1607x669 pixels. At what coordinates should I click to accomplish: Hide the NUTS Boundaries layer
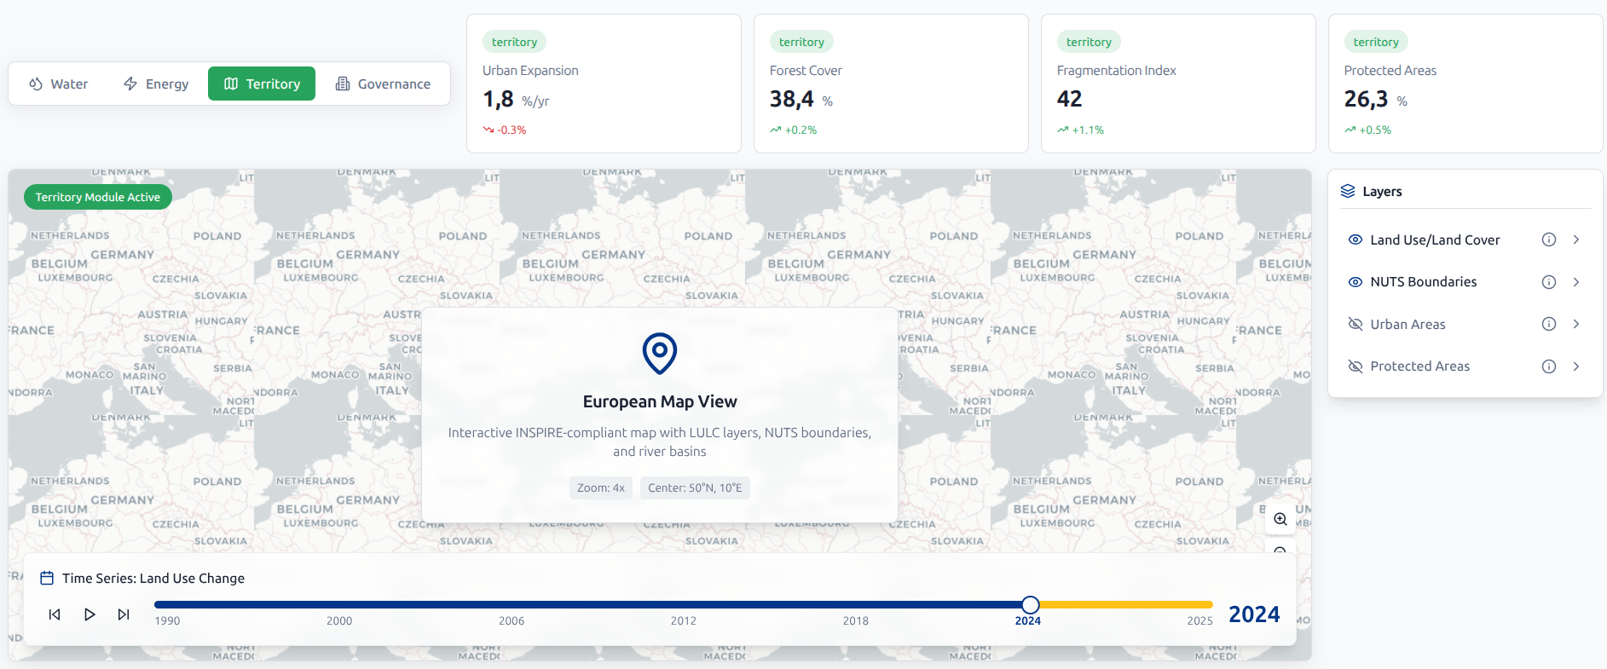click(x=1355, y=282)
